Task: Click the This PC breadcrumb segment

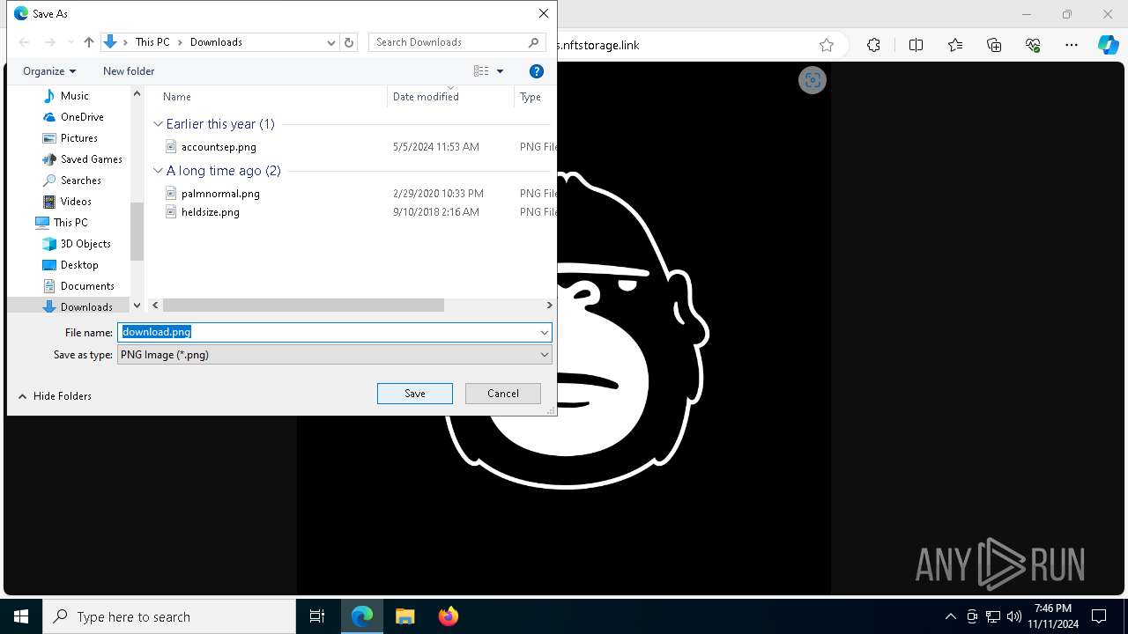Action: (x=152, y=42)
